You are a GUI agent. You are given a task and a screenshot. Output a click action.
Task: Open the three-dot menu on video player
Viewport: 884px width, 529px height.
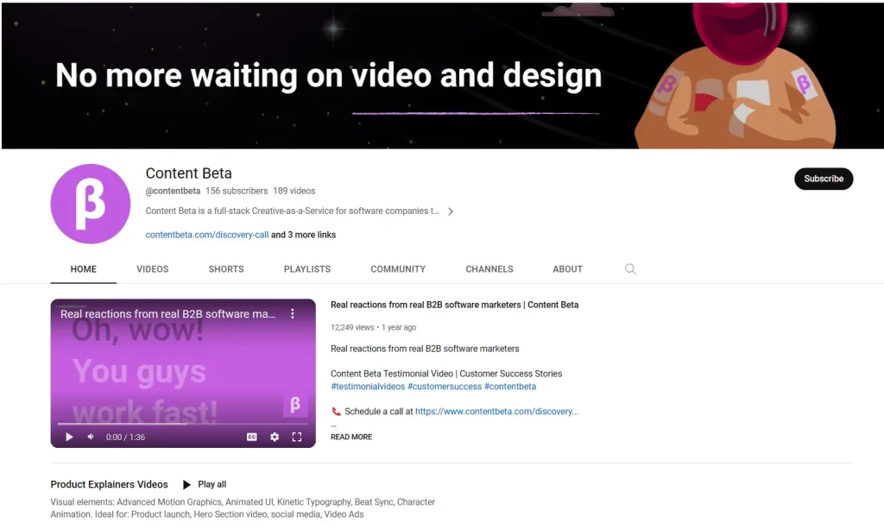tap(292, 314)
